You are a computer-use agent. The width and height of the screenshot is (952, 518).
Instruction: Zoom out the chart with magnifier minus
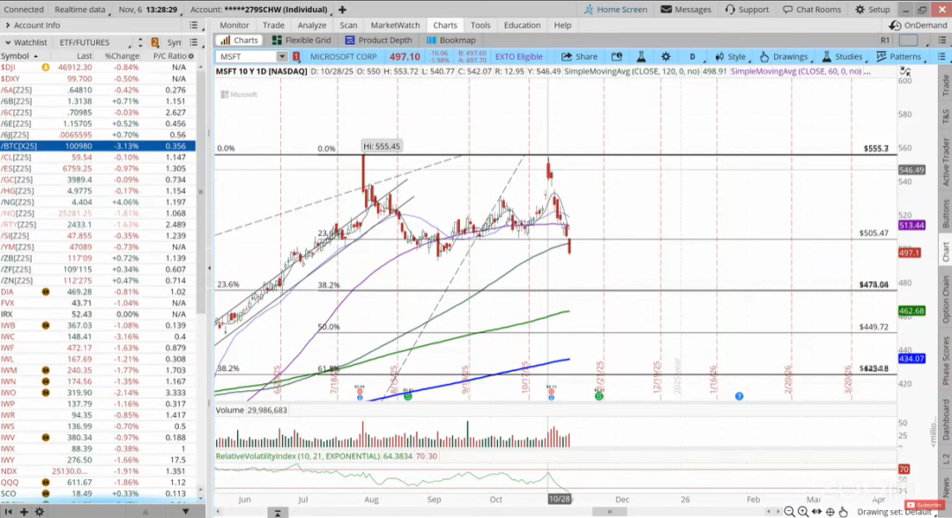click(789, 512)
